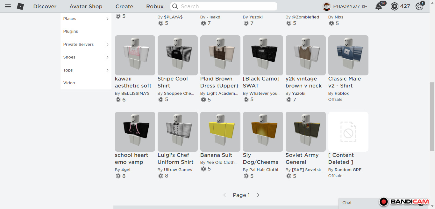Click the HAOVN377 avatar picture
This screenshot has width=435, height=209.
[327, 6]
